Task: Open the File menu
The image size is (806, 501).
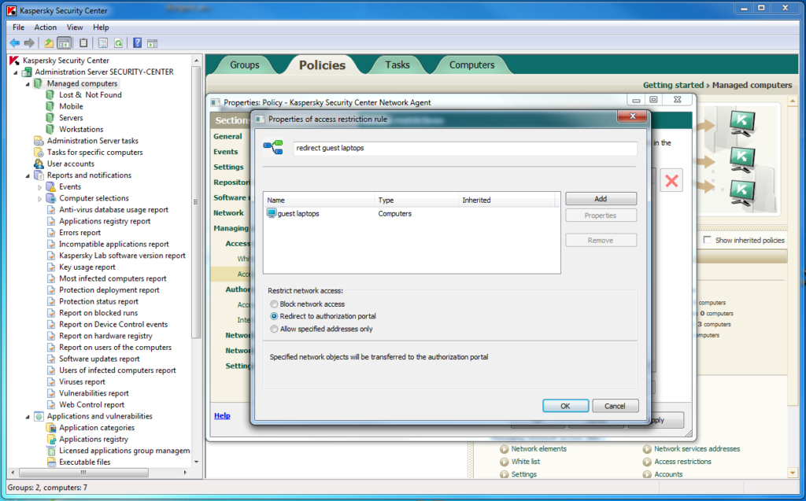Action: click(x=19, y=28)
